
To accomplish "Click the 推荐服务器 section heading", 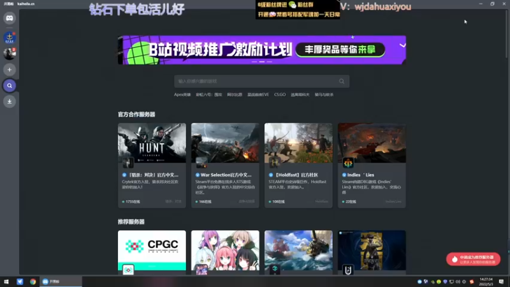I will (131, 222).
